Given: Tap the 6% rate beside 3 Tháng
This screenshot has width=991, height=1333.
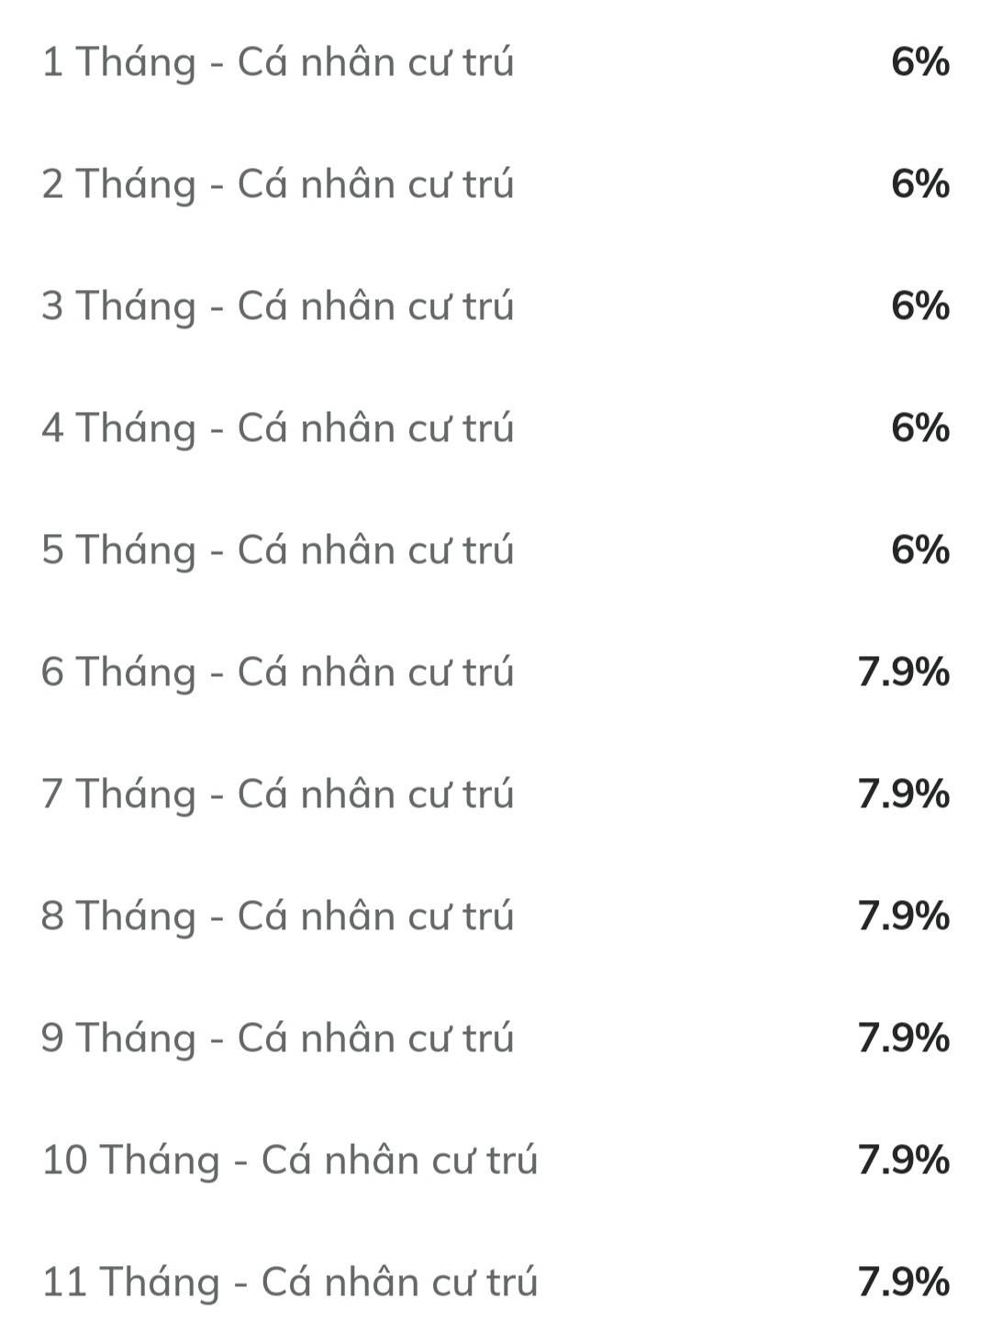Looking at the screenshot, I should [919, 306].
